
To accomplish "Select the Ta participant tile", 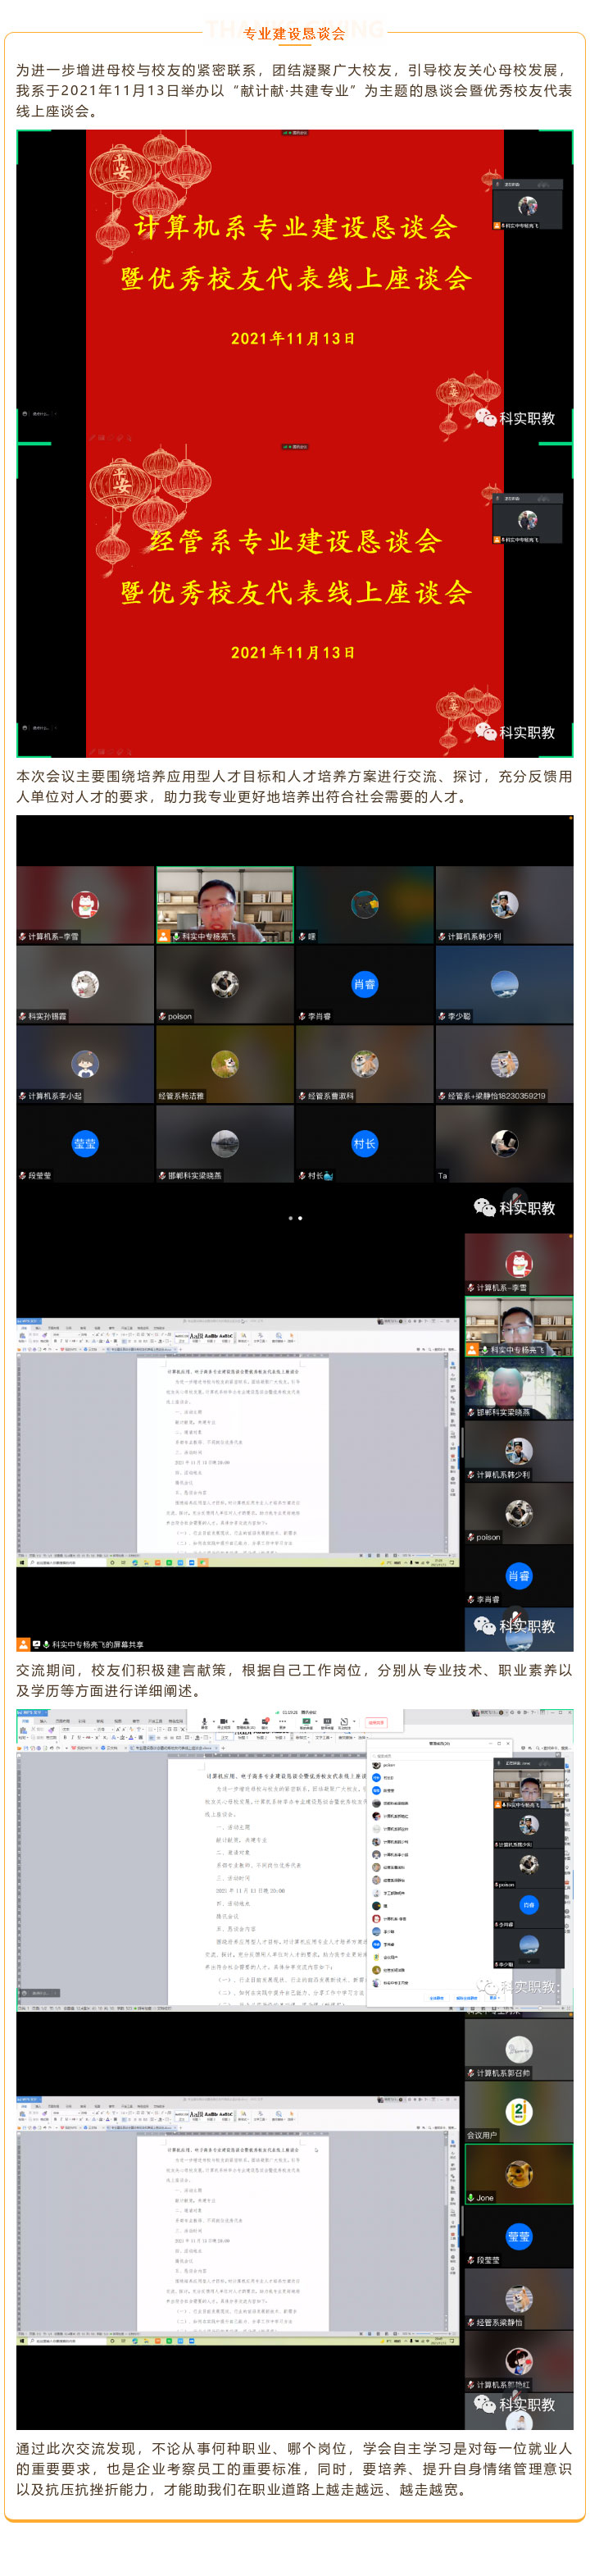I will (x=504, y=1144).
